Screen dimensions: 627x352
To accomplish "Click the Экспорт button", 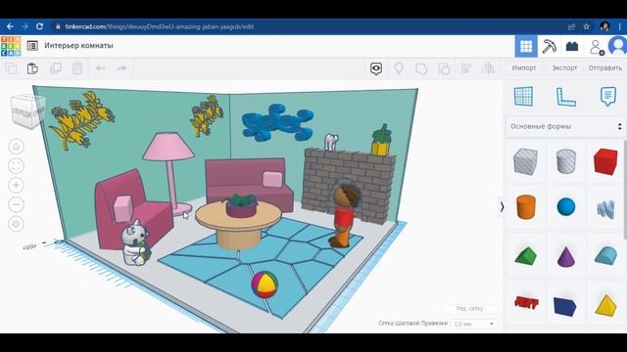I will (x=564, y=68).
